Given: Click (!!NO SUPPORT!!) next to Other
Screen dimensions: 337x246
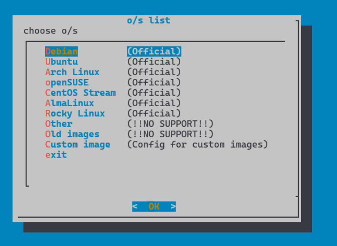Looking at the screenshot, I should (x=170, y=124).
